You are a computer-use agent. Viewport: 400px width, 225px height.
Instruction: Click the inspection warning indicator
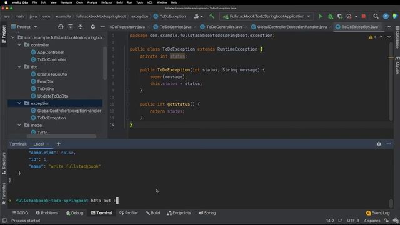(x=372, y=37)
